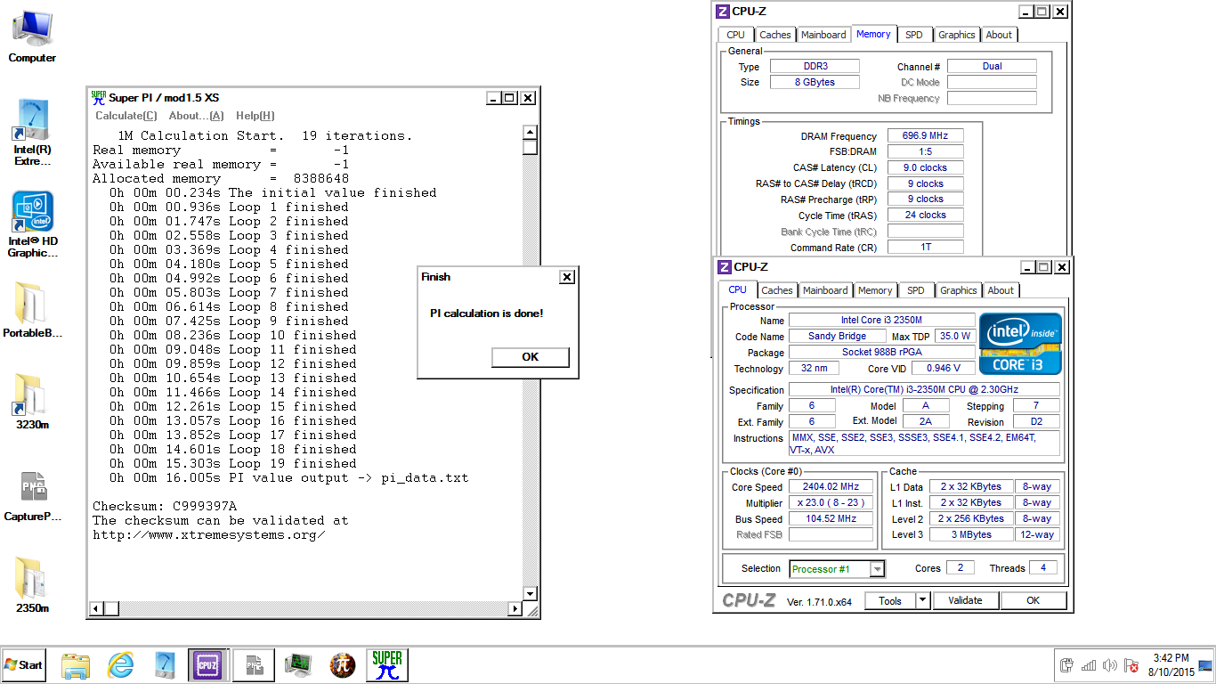Open the Start menu
The width and height of the screenshot is (1216, 684).
click(x=24, y=665)
